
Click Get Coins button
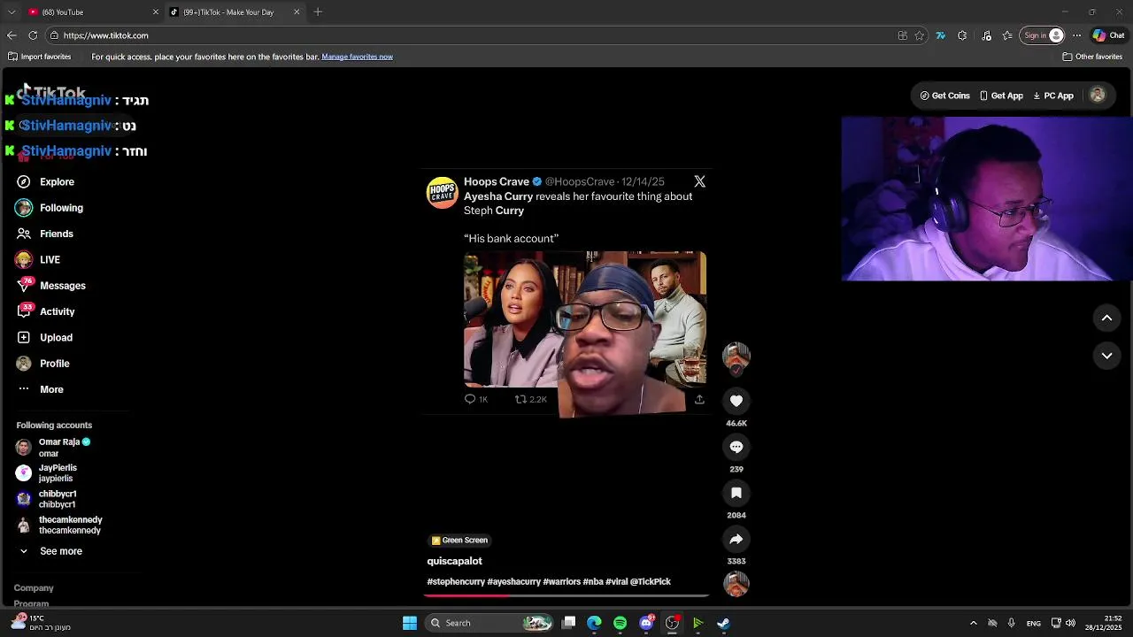tap(944, 96)
